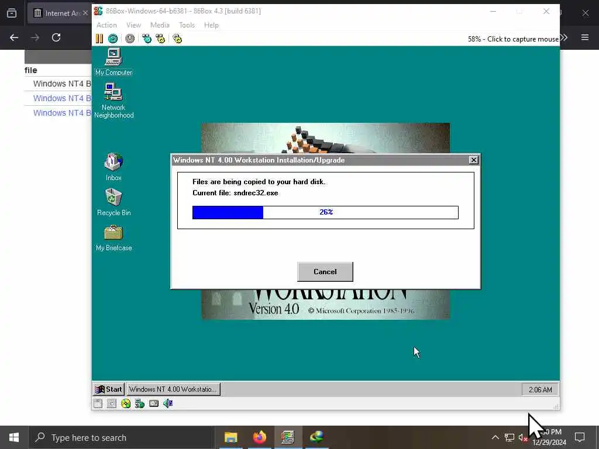Open host network tray icon

coord(510,437)
